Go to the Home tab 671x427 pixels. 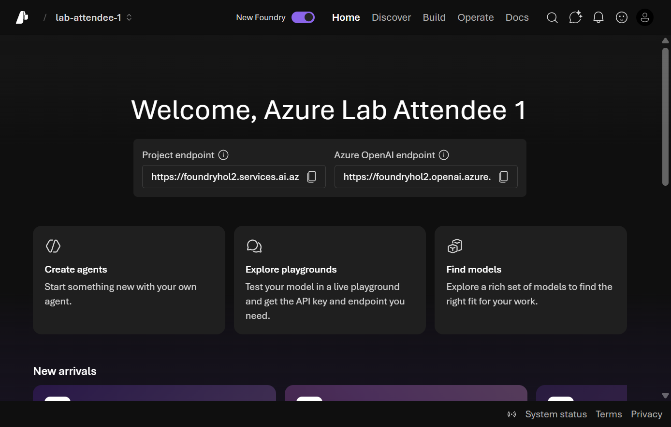tap(346, 17)
